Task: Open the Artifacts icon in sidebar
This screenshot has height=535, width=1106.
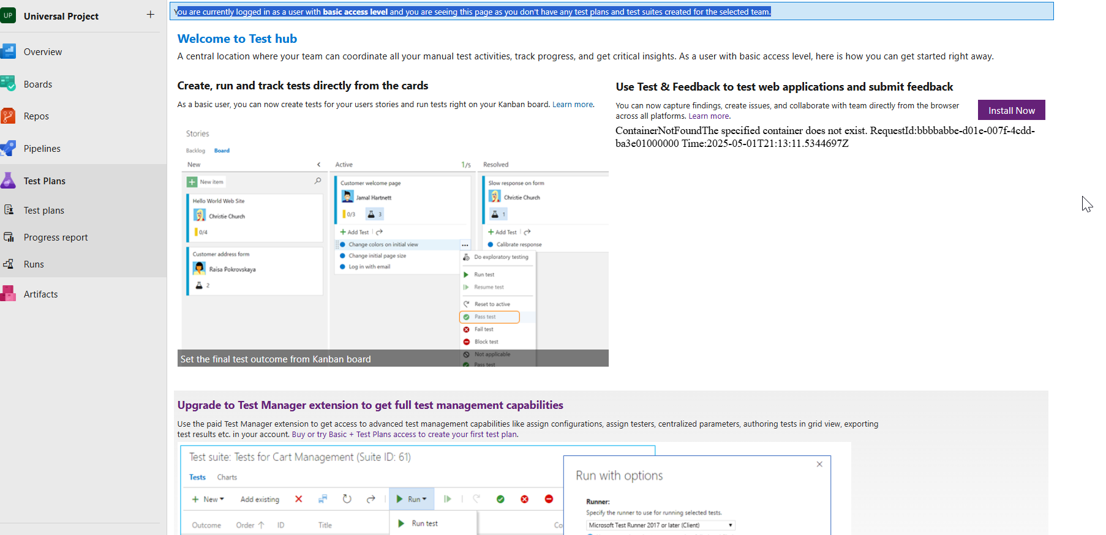Action: pos(8,294)
